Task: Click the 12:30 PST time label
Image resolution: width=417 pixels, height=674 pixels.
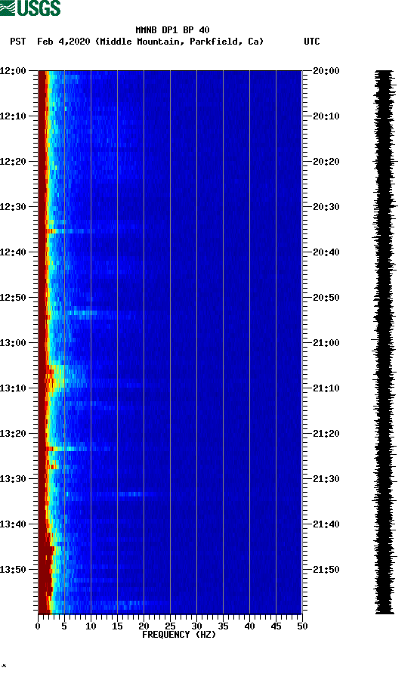Action: click(x=13, y=207)
